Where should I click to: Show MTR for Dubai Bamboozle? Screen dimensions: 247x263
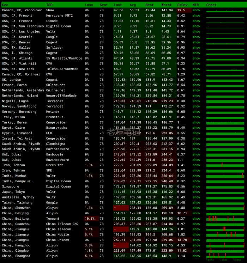pyautogui.click(x=196, y=154)
